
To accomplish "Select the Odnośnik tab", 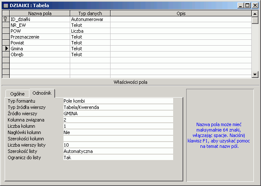I will pyautogui.click(x=42, y=93).
